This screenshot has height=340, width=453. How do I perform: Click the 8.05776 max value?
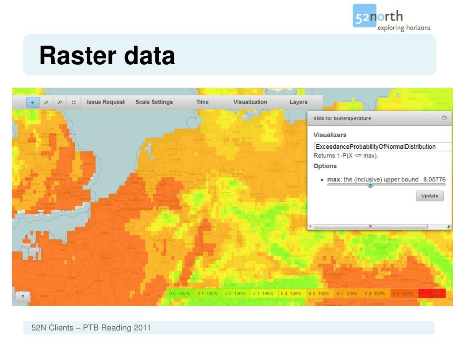[434, 179]
